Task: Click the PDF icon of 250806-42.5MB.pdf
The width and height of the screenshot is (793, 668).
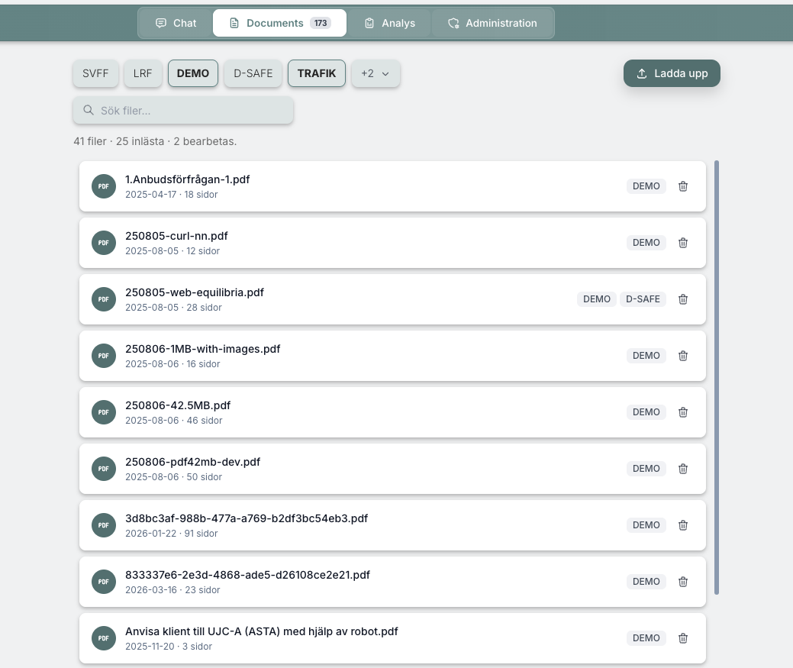Action: 104,412
